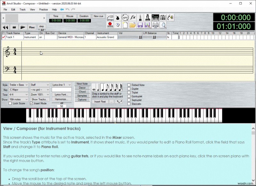Open the fx effects icon in the toolbar

133,18
